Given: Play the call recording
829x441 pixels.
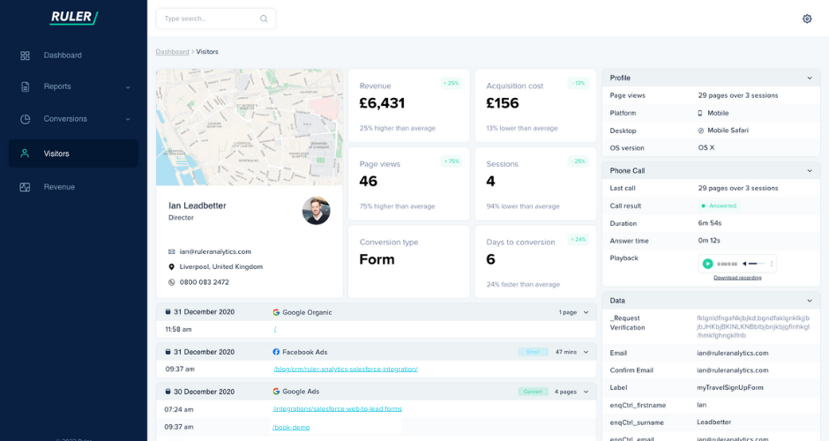Looking at the screenshot, I should [x=707, y=264].
